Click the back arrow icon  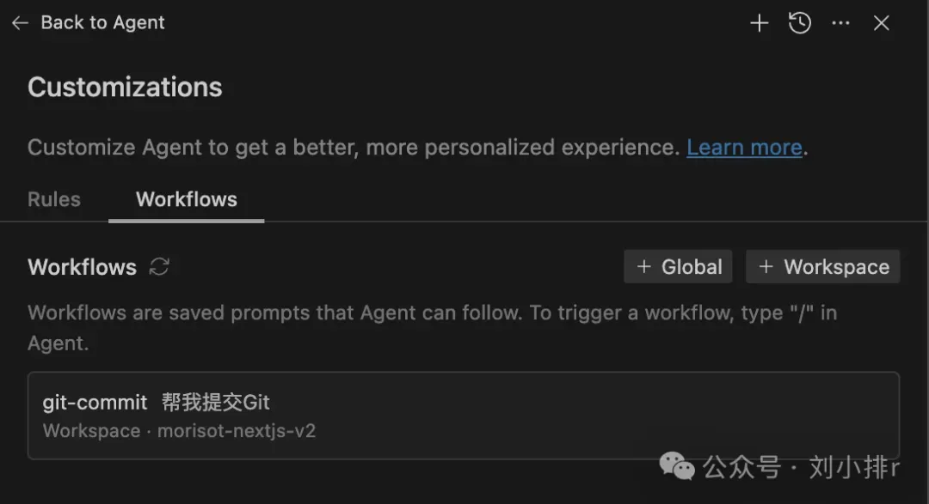click(20, 23)
